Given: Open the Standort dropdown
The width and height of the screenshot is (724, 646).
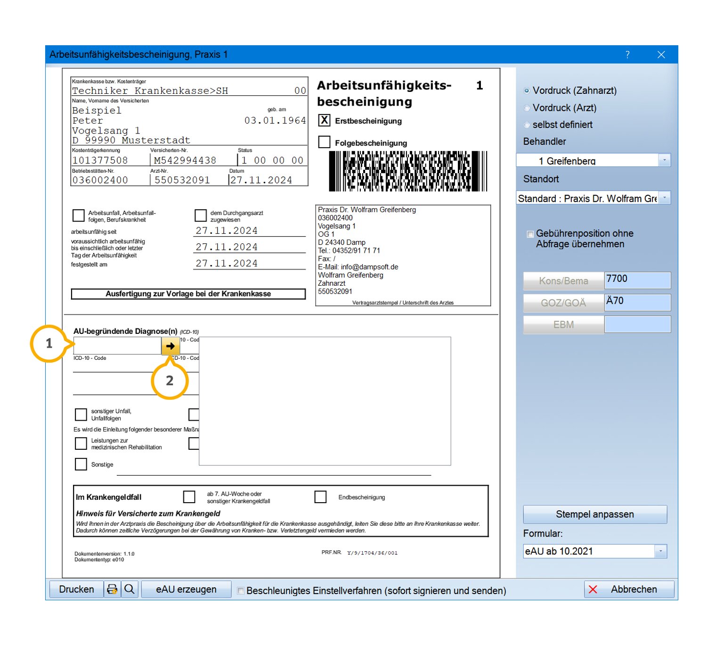Looking at the screenshot, I should pyautogui.click(x=664, y=198).
